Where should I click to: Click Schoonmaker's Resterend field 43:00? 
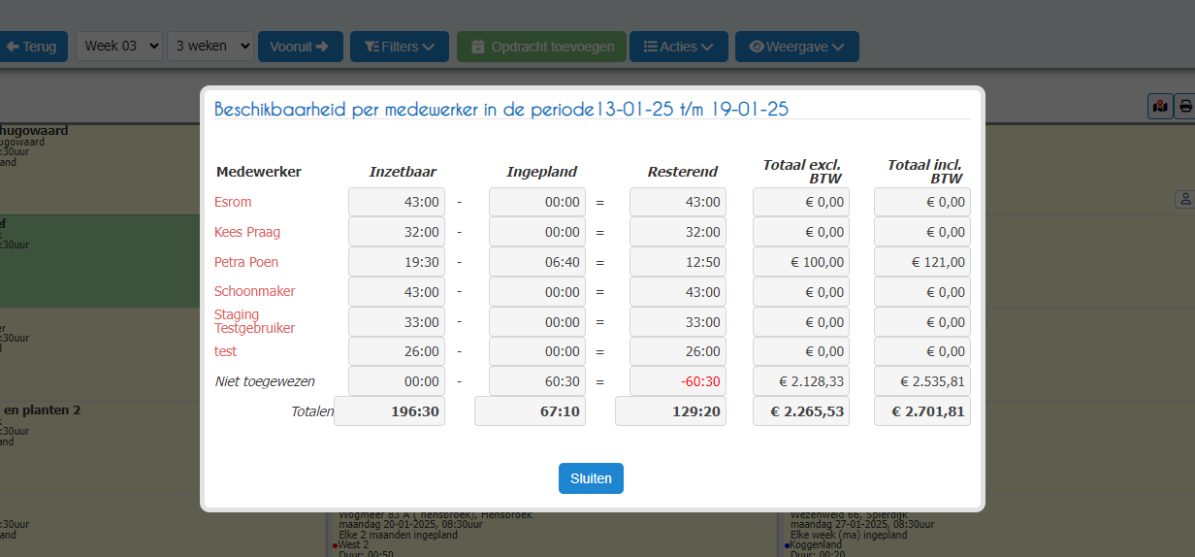point(678,292)
